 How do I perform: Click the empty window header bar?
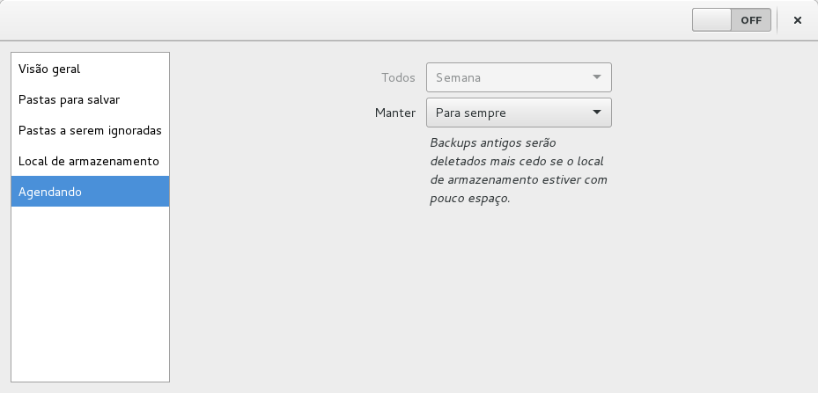(x=352, y=20)
